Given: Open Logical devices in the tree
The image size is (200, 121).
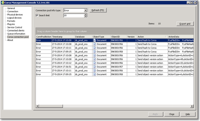Looking at the screenshot, I should [x=14, y=18].
